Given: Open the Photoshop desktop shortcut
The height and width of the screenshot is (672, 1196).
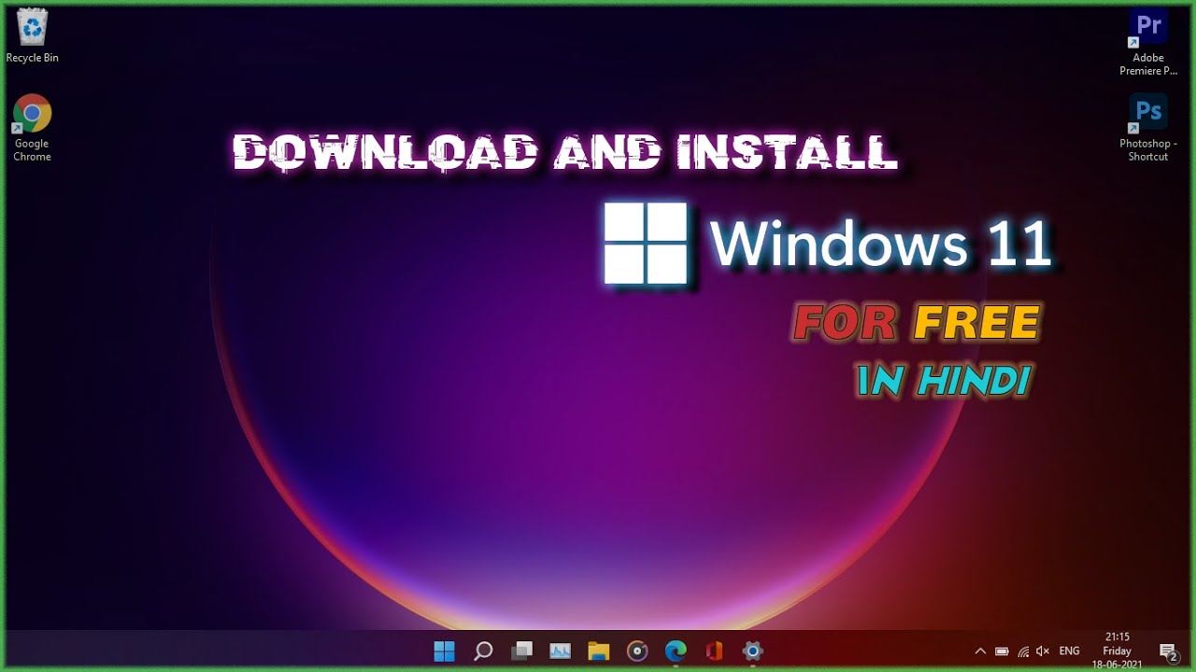Looking at the screenshot, I should point(1148,128).
